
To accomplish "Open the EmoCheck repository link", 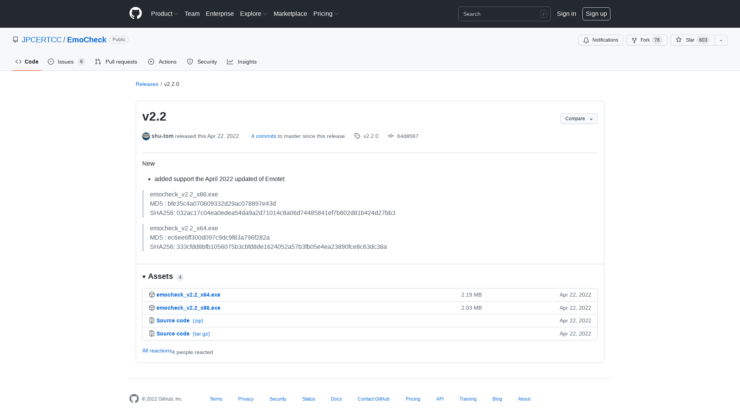I will tap(87, 40).
